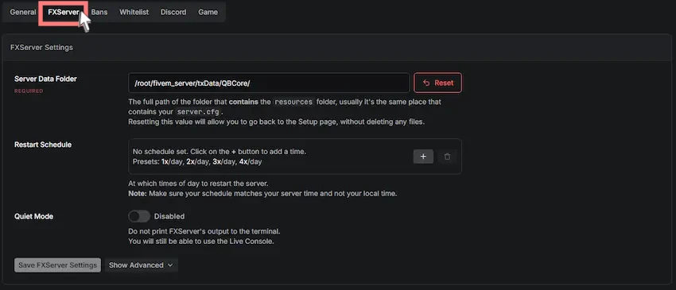
Task: Expand Show Advanced options
Action: tap(141, 265)
